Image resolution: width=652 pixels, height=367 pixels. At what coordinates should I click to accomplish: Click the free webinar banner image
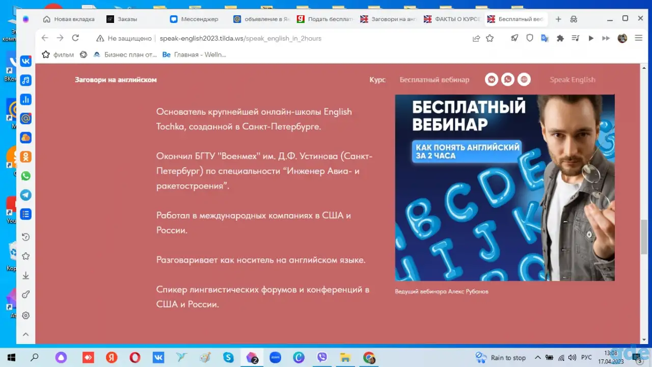pyautogui.click(x=505, y=188)
